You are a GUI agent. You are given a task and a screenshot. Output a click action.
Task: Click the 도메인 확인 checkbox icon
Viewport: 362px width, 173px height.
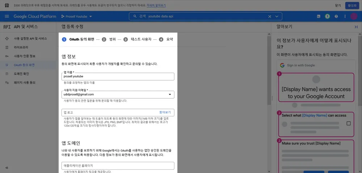click(7, 73)
